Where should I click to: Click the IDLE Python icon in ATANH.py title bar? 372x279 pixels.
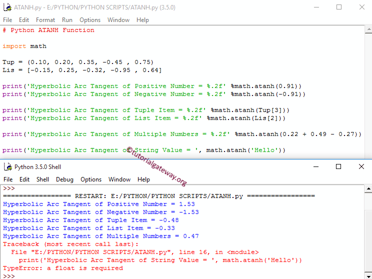(7, 7)
